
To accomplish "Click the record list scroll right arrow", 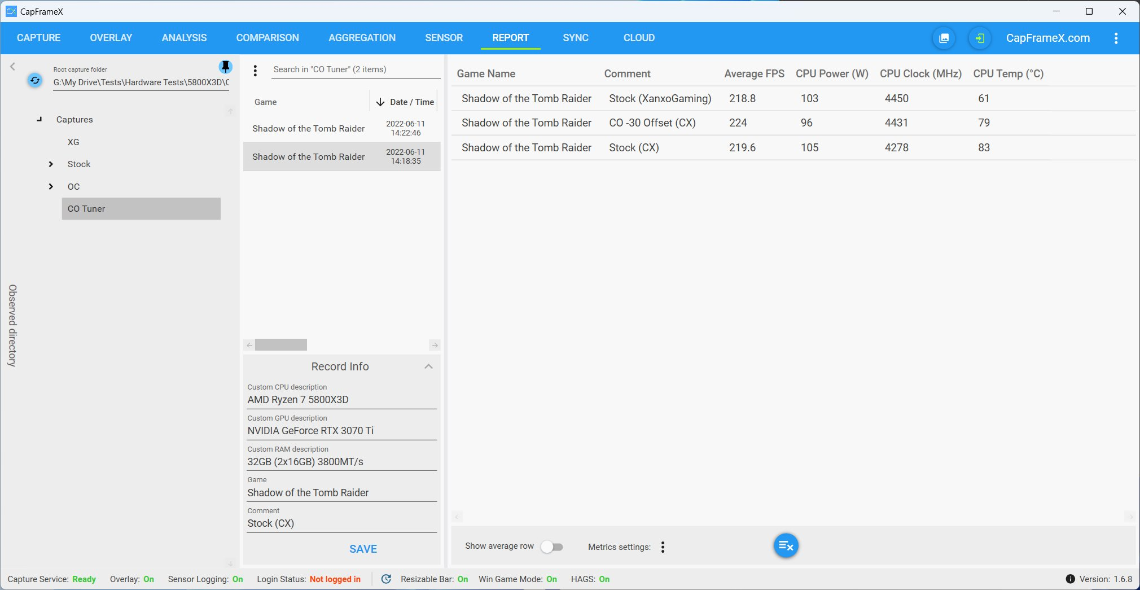I will [x=435, y=345].
